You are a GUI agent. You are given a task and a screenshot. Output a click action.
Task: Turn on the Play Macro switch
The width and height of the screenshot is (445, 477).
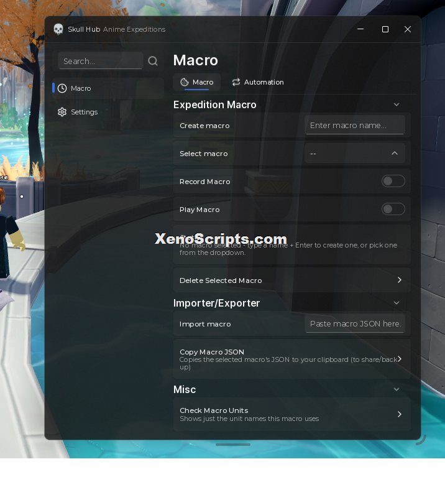click(x=393, y=210)
